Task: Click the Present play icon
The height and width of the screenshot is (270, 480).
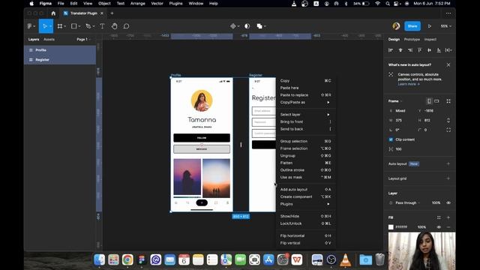Action: (430, 26)
